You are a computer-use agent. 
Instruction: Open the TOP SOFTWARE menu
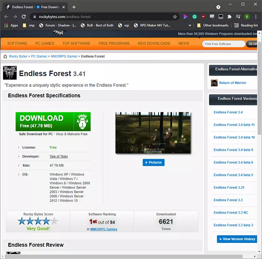[x=76, y=43]
